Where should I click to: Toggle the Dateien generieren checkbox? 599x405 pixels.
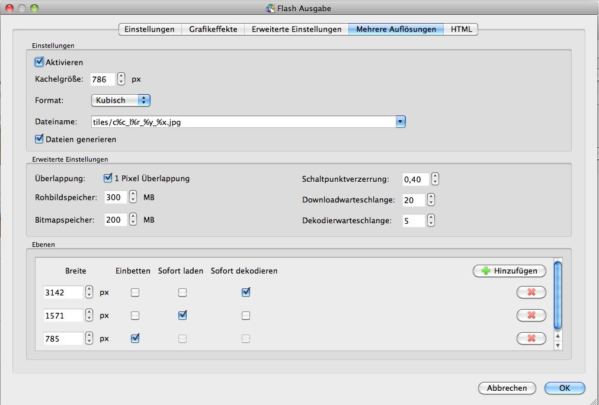[40, 139]
